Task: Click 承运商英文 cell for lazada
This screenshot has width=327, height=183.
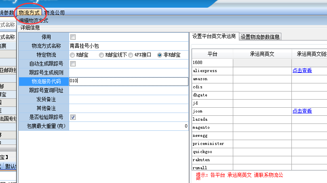Action: (262, 119)
